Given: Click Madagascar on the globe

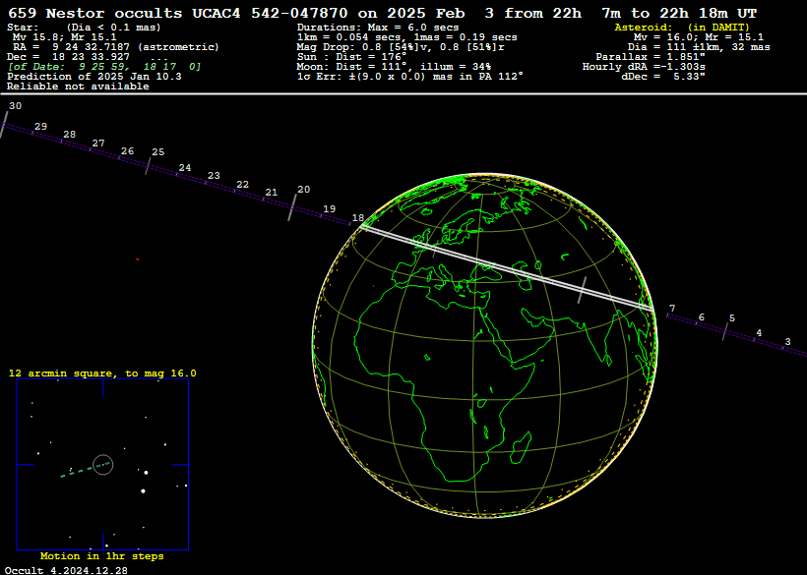Looking at the screenshot, I should pos(522,447).
